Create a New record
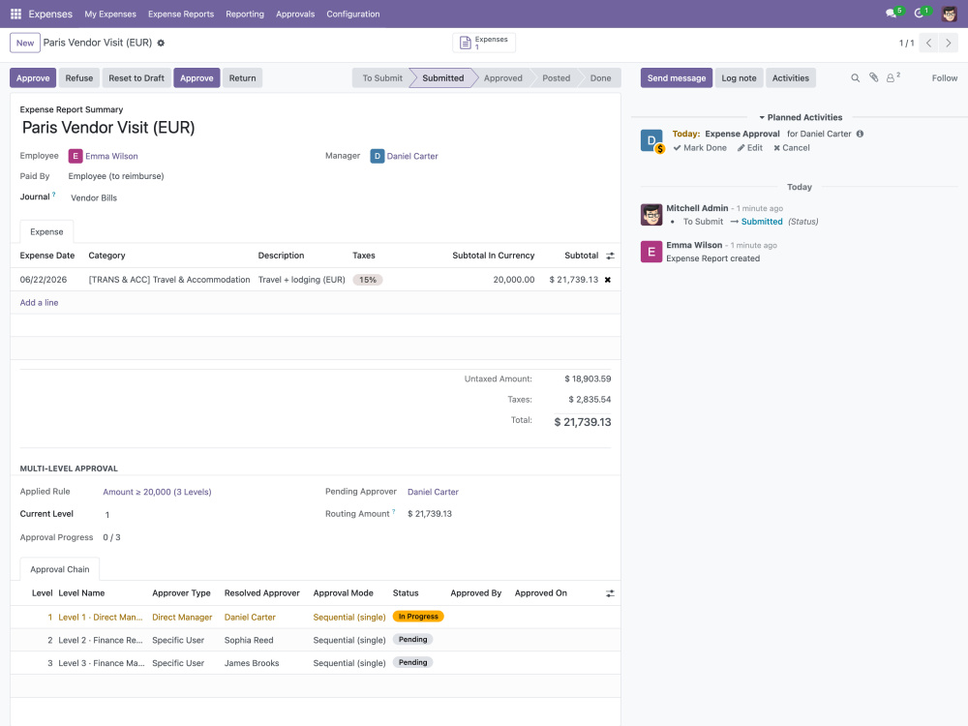Viewport: 968px width, 726px height. pyautogui.click(x=25, y=44)
